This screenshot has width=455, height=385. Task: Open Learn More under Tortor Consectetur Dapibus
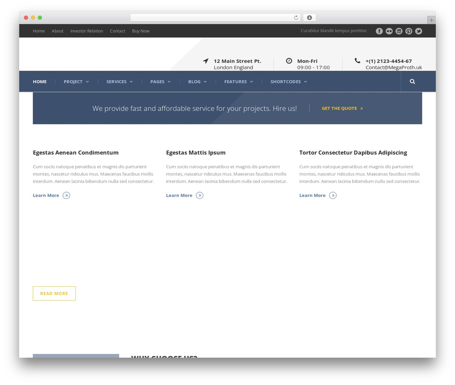(312, 195)
